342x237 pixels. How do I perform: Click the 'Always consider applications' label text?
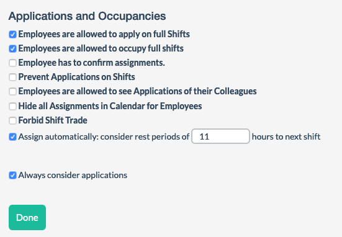73,176
